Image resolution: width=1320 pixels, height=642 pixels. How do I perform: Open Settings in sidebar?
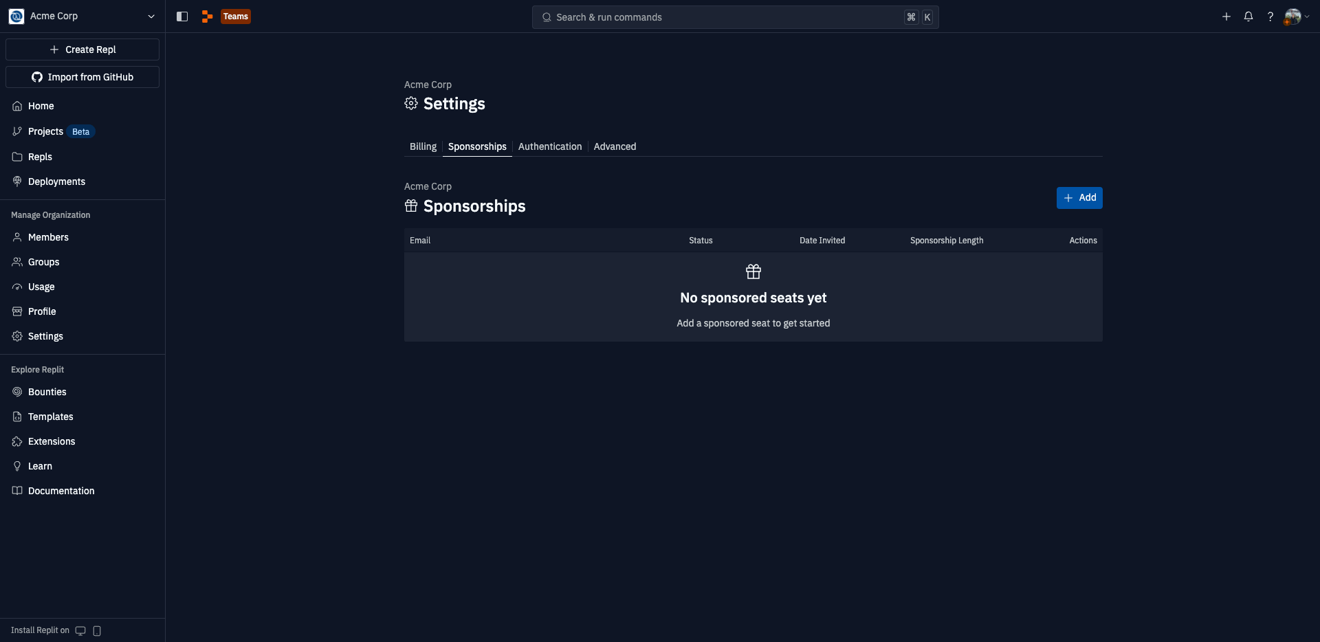82,336
